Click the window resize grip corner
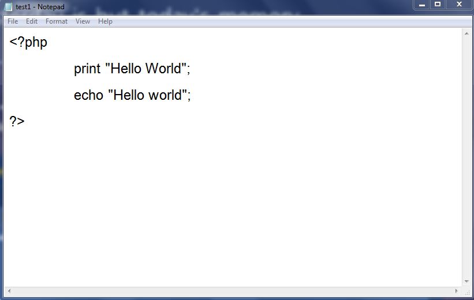This screenshot has width=474, height=300. (467, 292)
